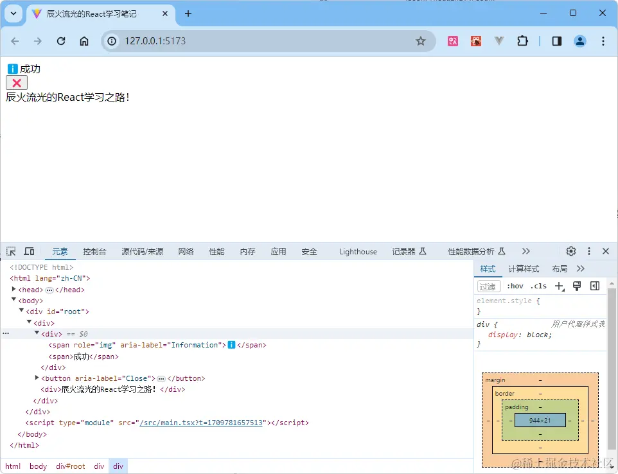Open the red paw extension icon

(476, 41)
